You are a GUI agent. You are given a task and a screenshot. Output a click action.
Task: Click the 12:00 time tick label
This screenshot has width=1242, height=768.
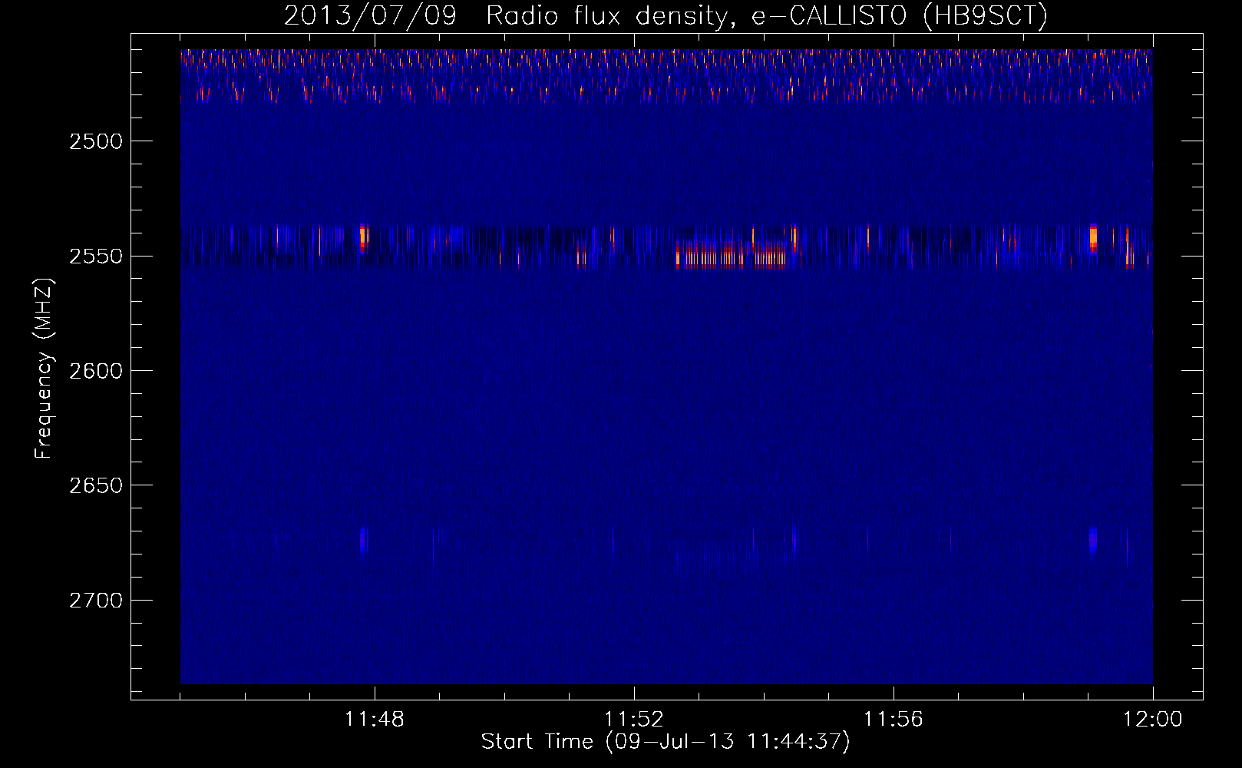click(1153, 720)
